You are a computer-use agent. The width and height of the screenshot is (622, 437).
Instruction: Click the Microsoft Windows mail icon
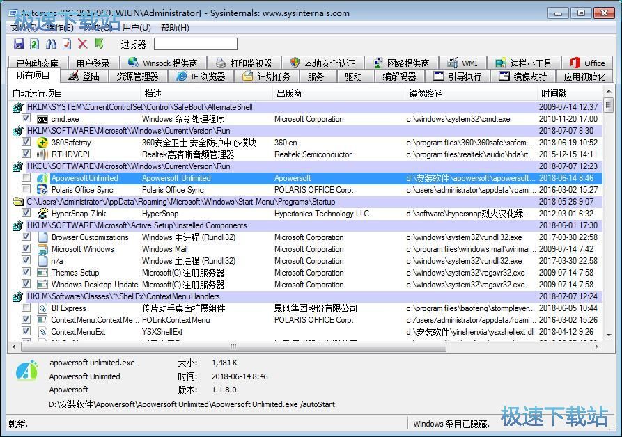42,249
